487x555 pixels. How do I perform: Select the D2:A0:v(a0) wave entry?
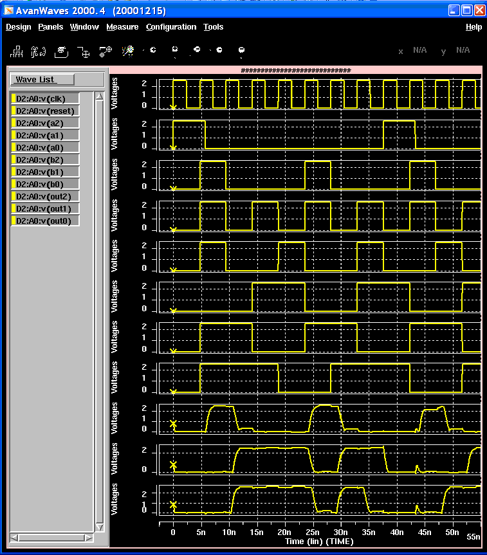pyautogui.click(x=44, y=148)
